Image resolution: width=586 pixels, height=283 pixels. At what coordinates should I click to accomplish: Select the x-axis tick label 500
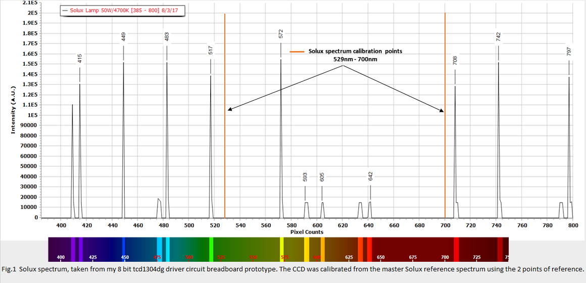click(x=189, y=225)
